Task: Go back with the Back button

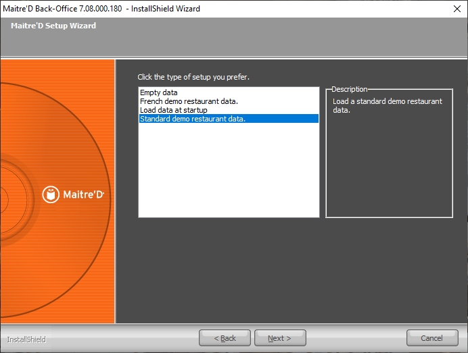Action: click(225, 337)
